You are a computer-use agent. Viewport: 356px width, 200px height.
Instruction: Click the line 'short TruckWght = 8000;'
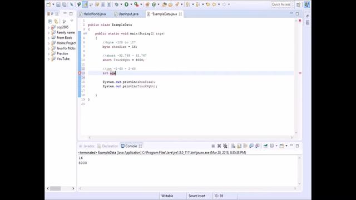tap(123, 60)
